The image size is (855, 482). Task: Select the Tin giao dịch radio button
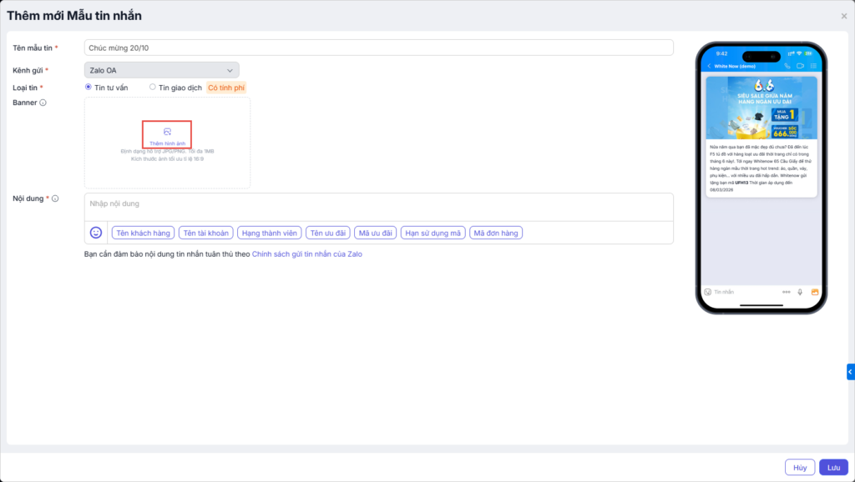153,87
